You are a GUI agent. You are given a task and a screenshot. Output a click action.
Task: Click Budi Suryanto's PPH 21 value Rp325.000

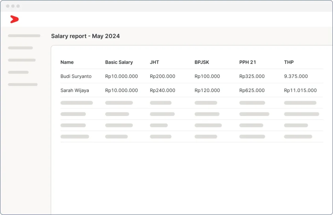pyautogui.click(x=252, y=76)
